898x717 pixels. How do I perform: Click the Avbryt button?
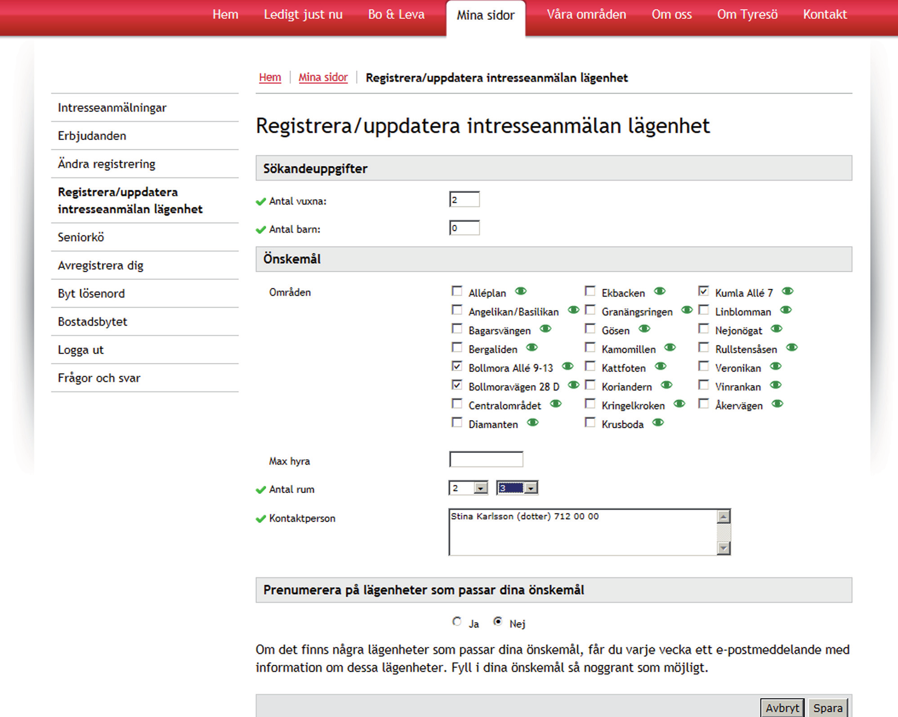pyautogui.click(x=782, y=708)
